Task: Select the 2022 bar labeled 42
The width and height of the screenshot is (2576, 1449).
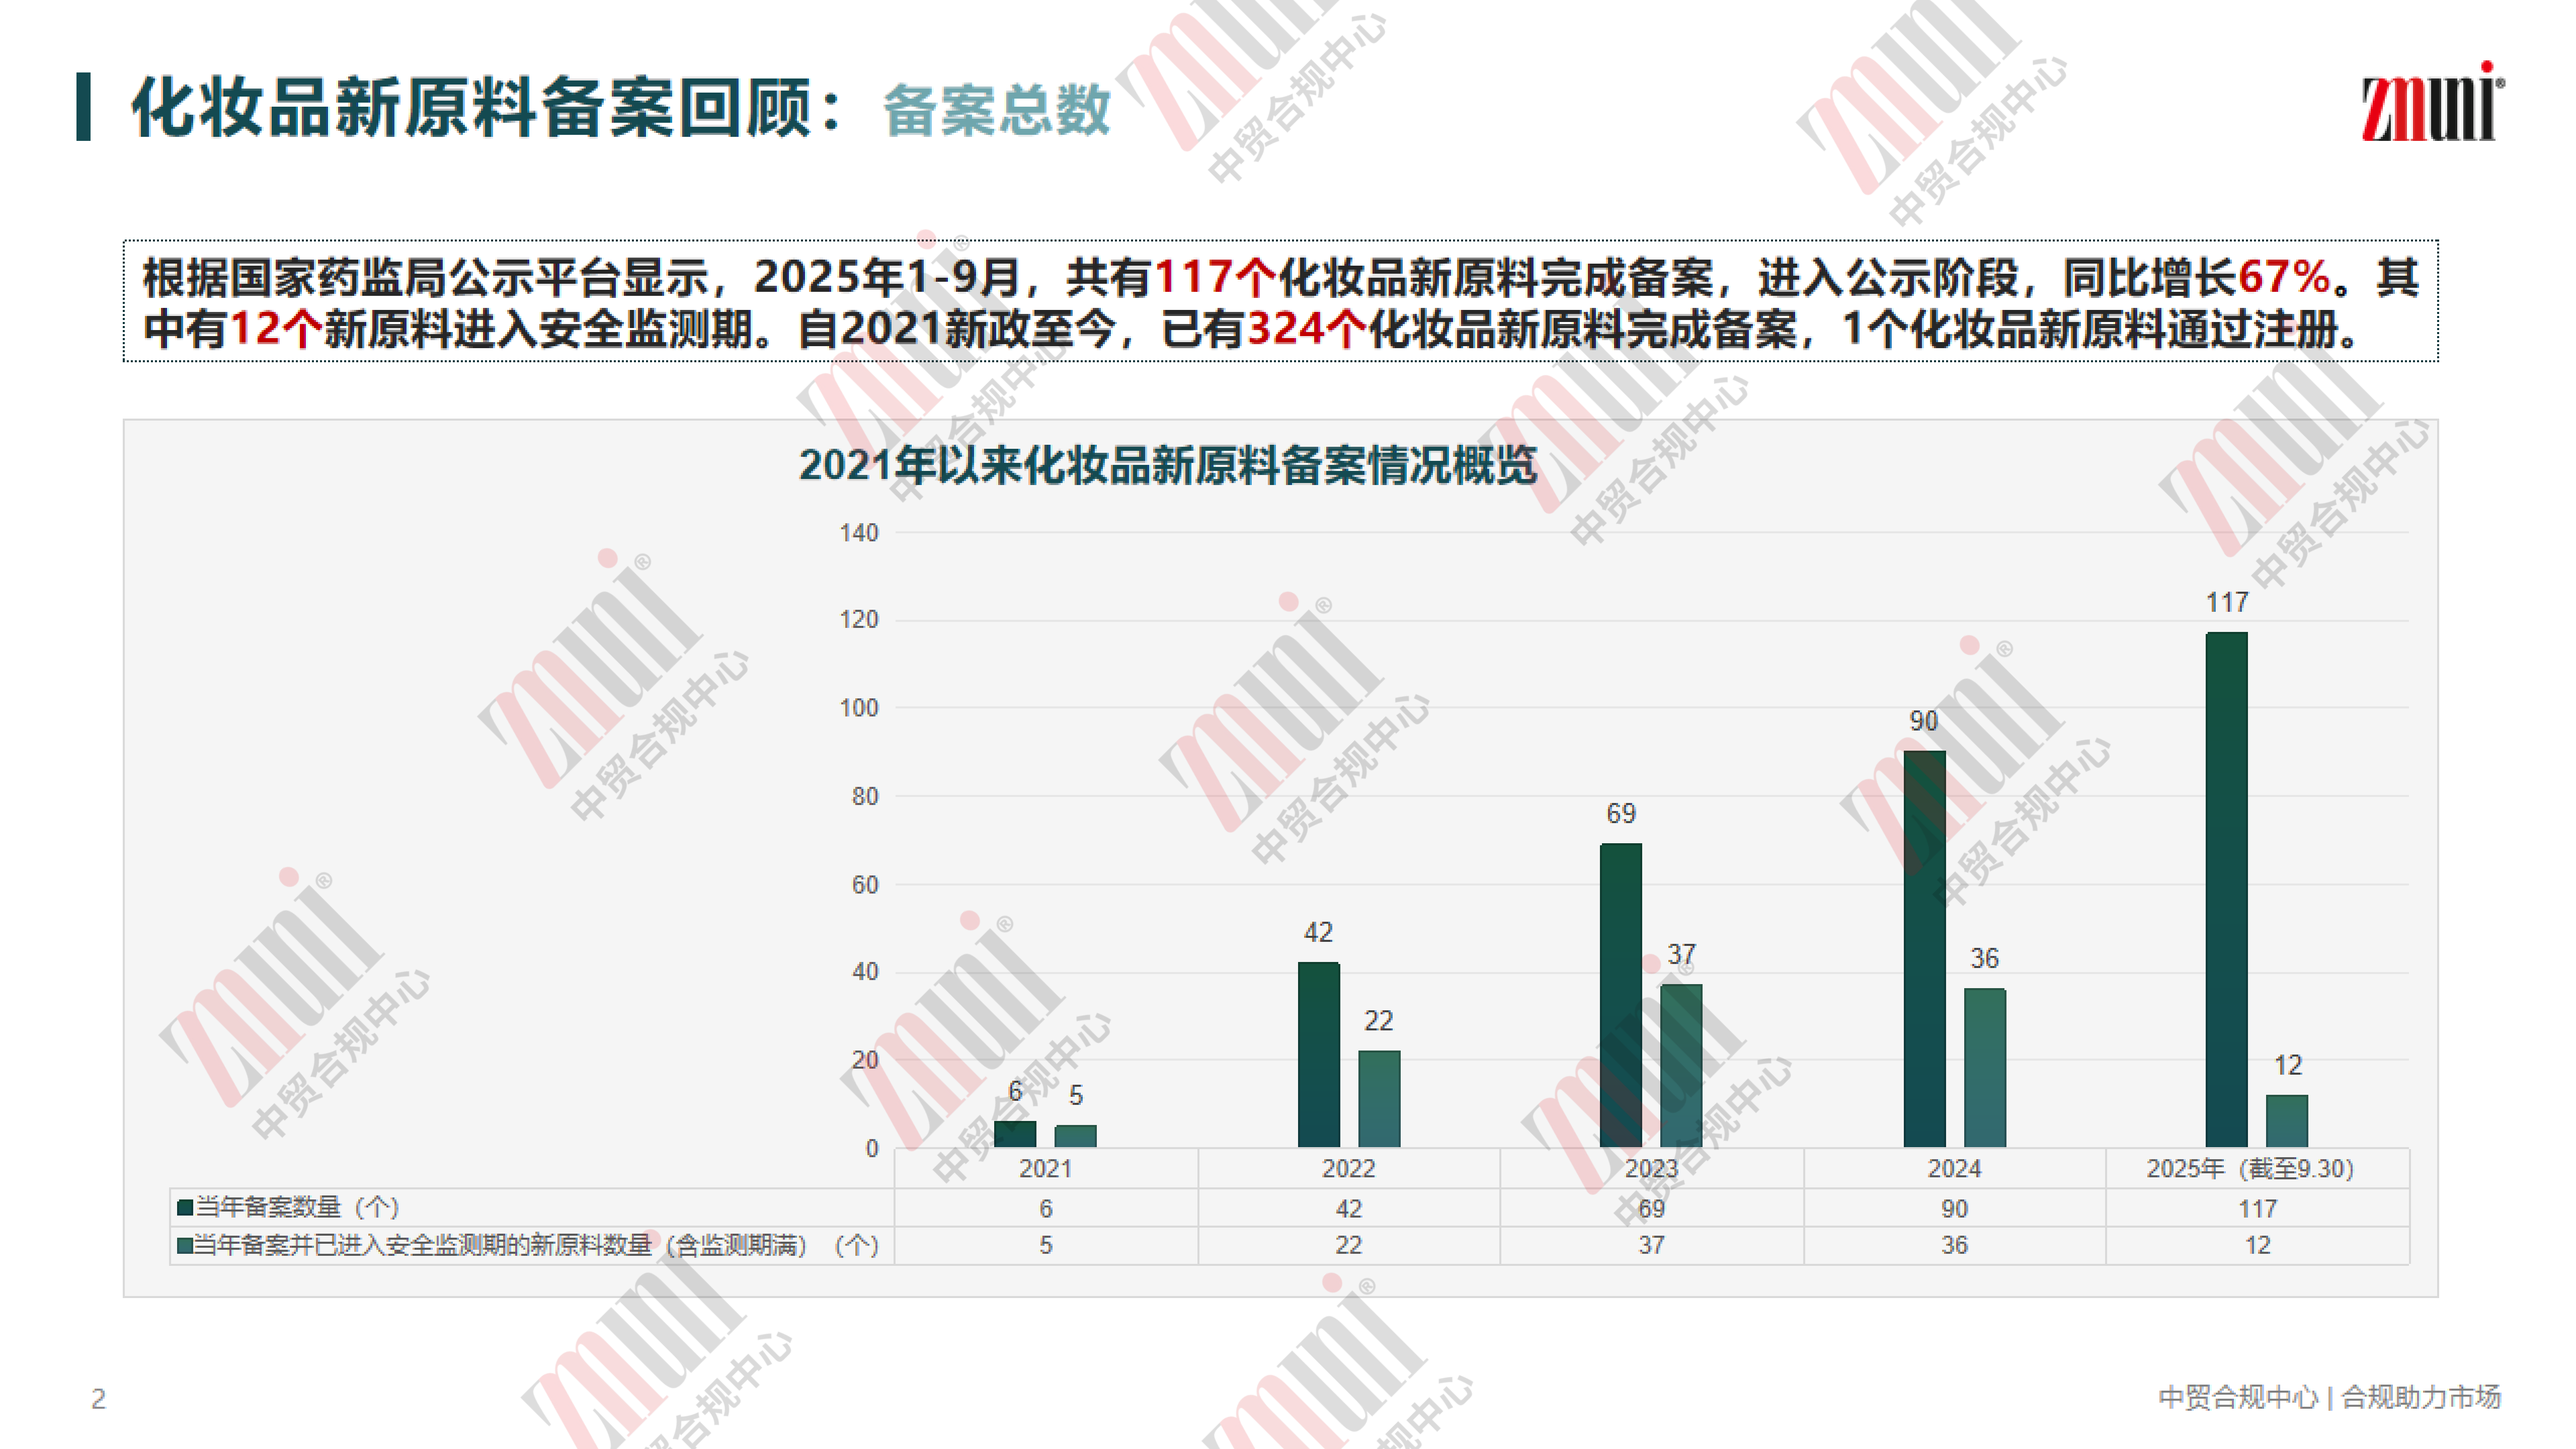Action: (1318, 1055)
